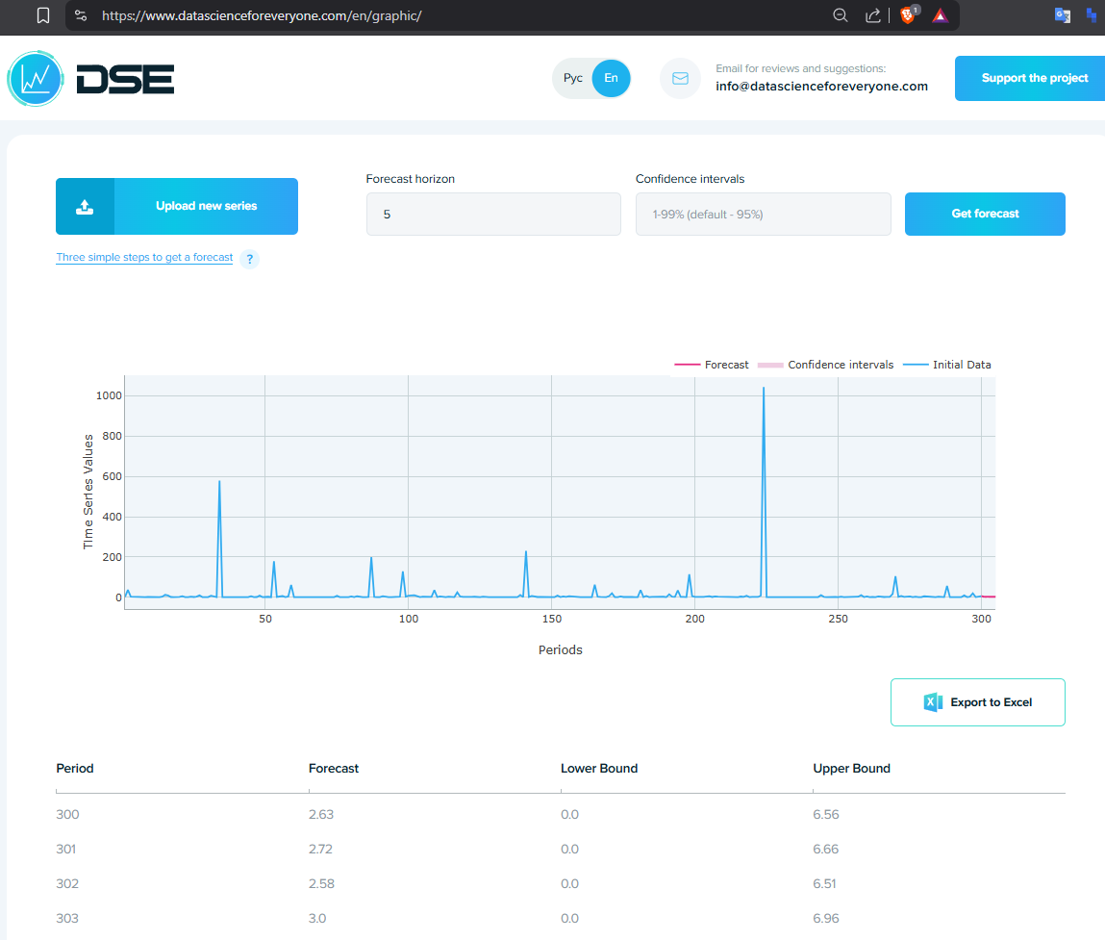
Task: Click the Forecast horizon input field
Action: (x=493, y=214)
